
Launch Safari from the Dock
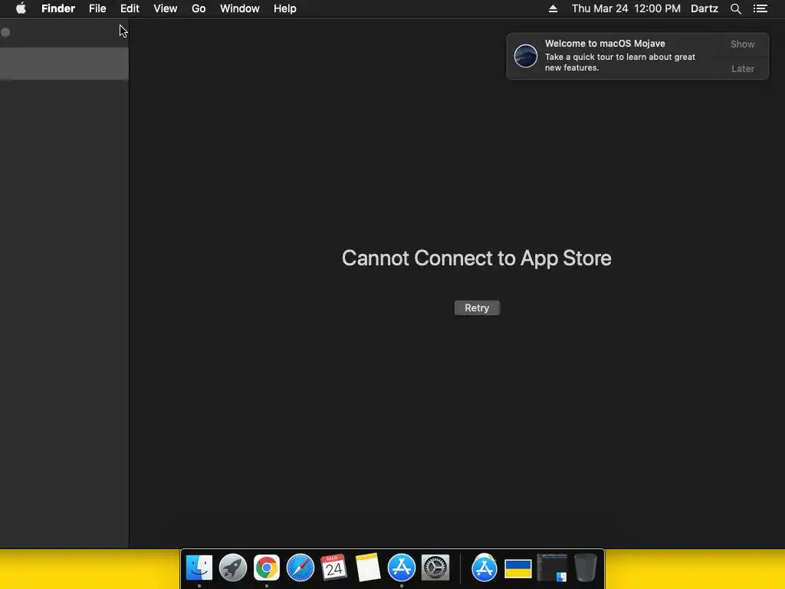[301, 568]
